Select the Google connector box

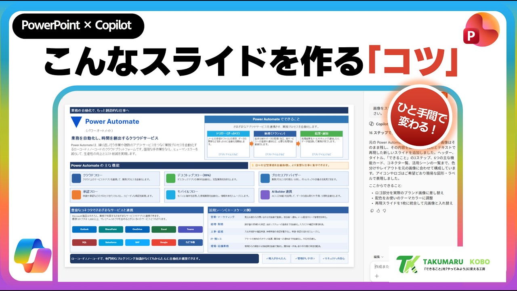(164, 242)
